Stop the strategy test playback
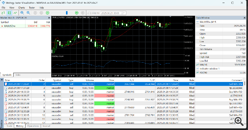The width and height of the screenshot is (248, 130). (x=41, y=13)
